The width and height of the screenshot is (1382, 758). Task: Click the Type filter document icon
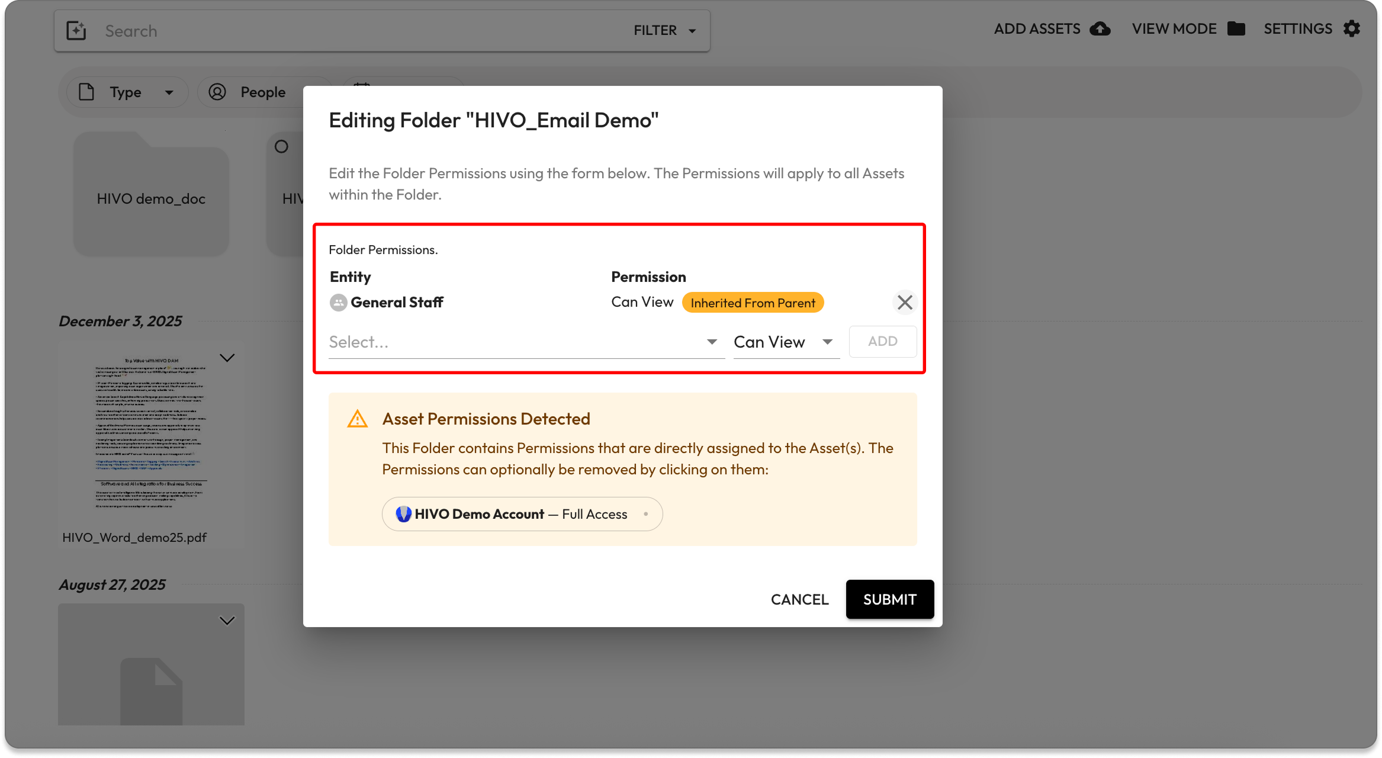tap(86, 92)
